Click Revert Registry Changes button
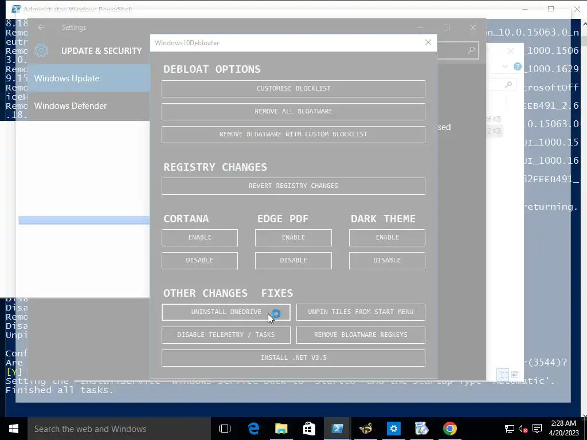Screen dimensions: 587x440 click(293, 186)
